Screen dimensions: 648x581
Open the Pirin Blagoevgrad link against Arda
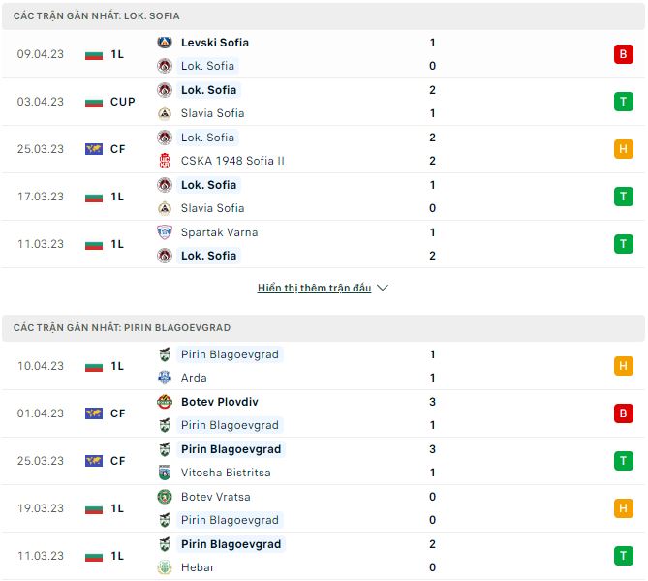click(230, 354)
